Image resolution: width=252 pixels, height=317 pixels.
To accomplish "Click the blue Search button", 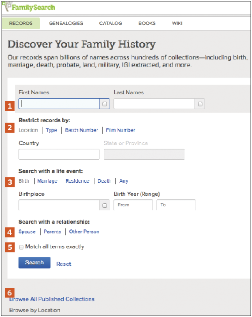I will [x=34, y=262].
